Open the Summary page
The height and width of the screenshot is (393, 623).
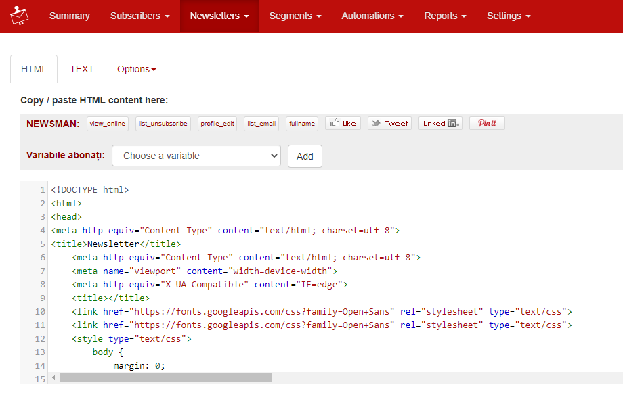pos(70,16)
